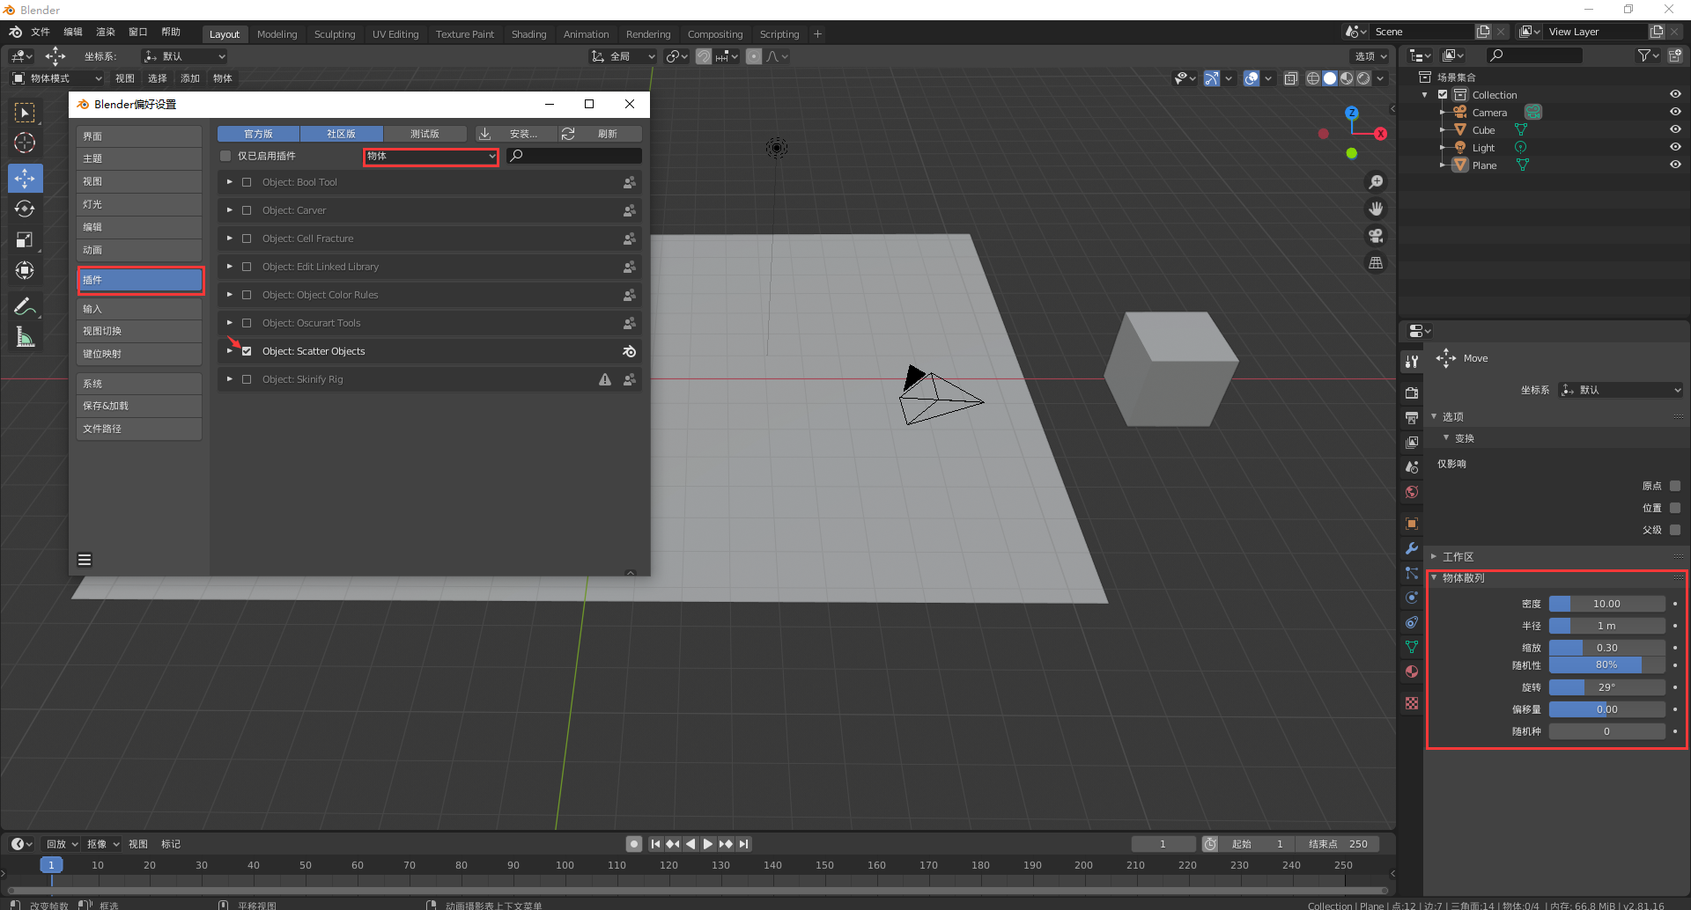Click the 安装... addon button
This screenshot has width=1691, height=910.
516,134
